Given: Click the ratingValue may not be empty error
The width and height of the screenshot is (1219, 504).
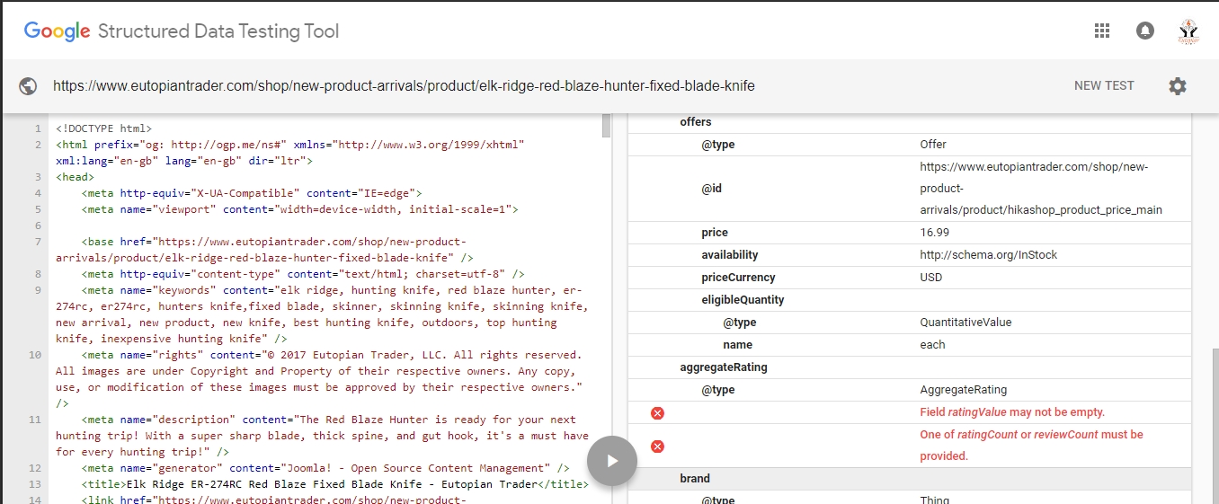Looking at the screenshot, I should pos(1012,412).
